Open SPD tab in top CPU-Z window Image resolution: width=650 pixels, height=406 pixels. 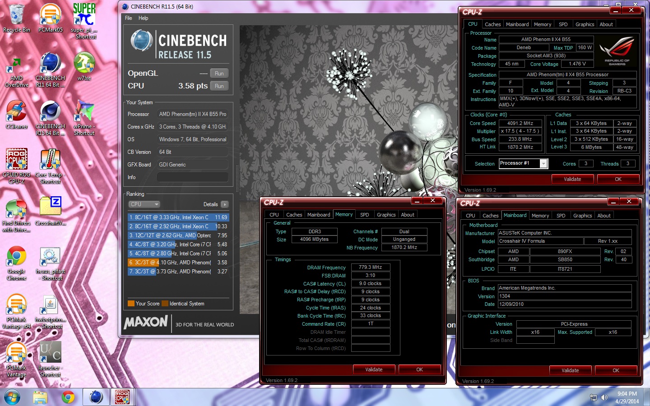click(563, 24)
